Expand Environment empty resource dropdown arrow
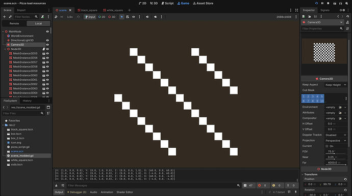352x196 pixels. click(x=345, y=107)
